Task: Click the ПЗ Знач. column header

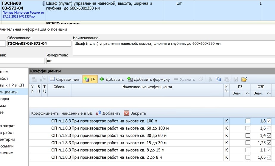Action: tap(237, 93)
